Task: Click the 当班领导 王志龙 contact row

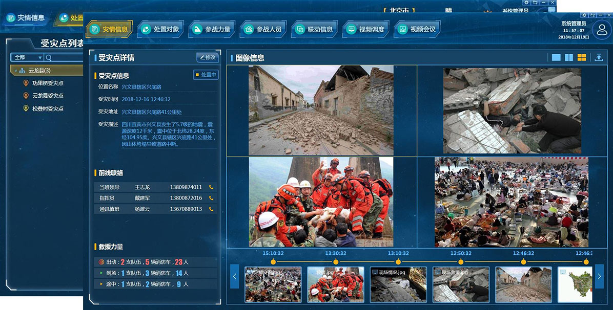Action: tap(156, 187)
